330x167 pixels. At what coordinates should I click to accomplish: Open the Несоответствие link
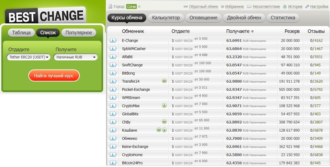[x=266, y=7]
